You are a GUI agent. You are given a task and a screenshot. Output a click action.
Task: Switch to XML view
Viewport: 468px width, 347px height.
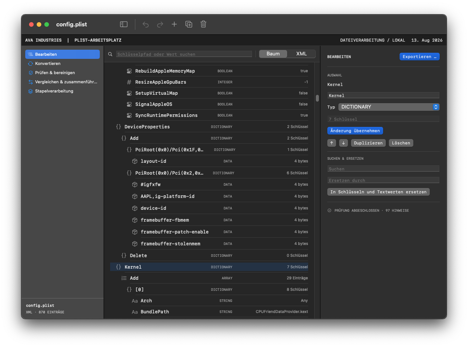[301, 54]
